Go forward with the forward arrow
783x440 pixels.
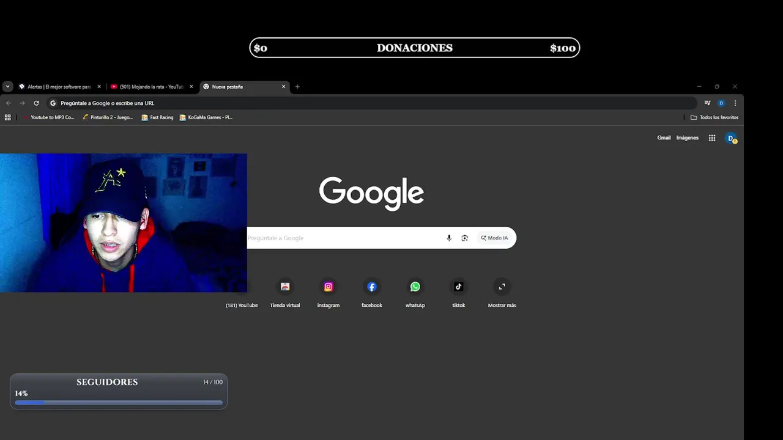(x=23, y=103)
